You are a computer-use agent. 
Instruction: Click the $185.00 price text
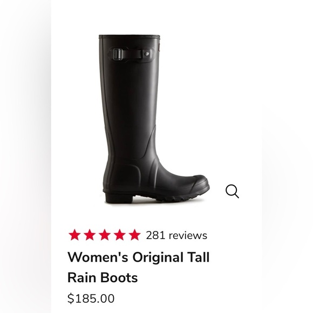point(91,298)
